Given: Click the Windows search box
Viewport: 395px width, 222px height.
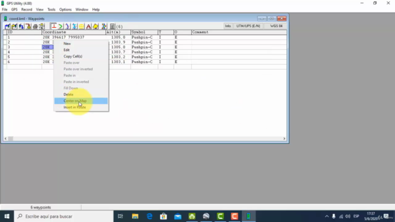Looking at the screenshot, I should tap(64, 216).
